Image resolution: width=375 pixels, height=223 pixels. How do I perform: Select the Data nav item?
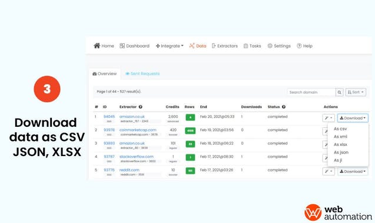tap(198, 46)
